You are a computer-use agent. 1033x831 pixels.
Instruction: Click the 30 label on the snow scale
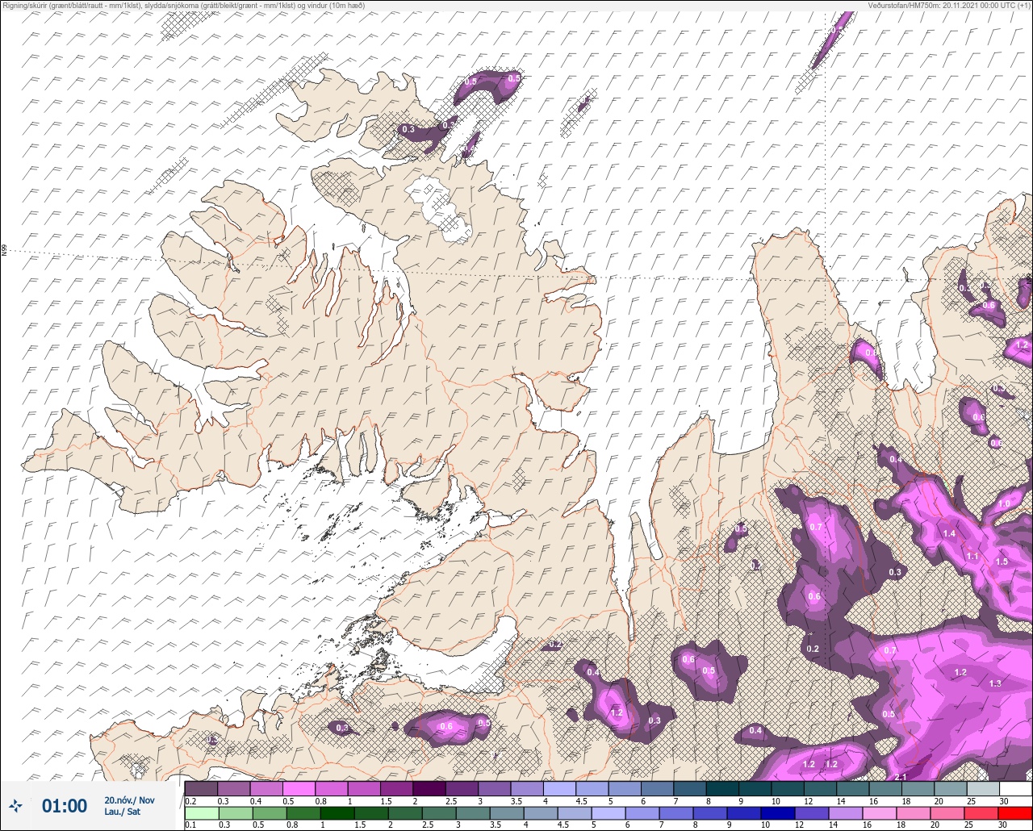click(1003, 800)
